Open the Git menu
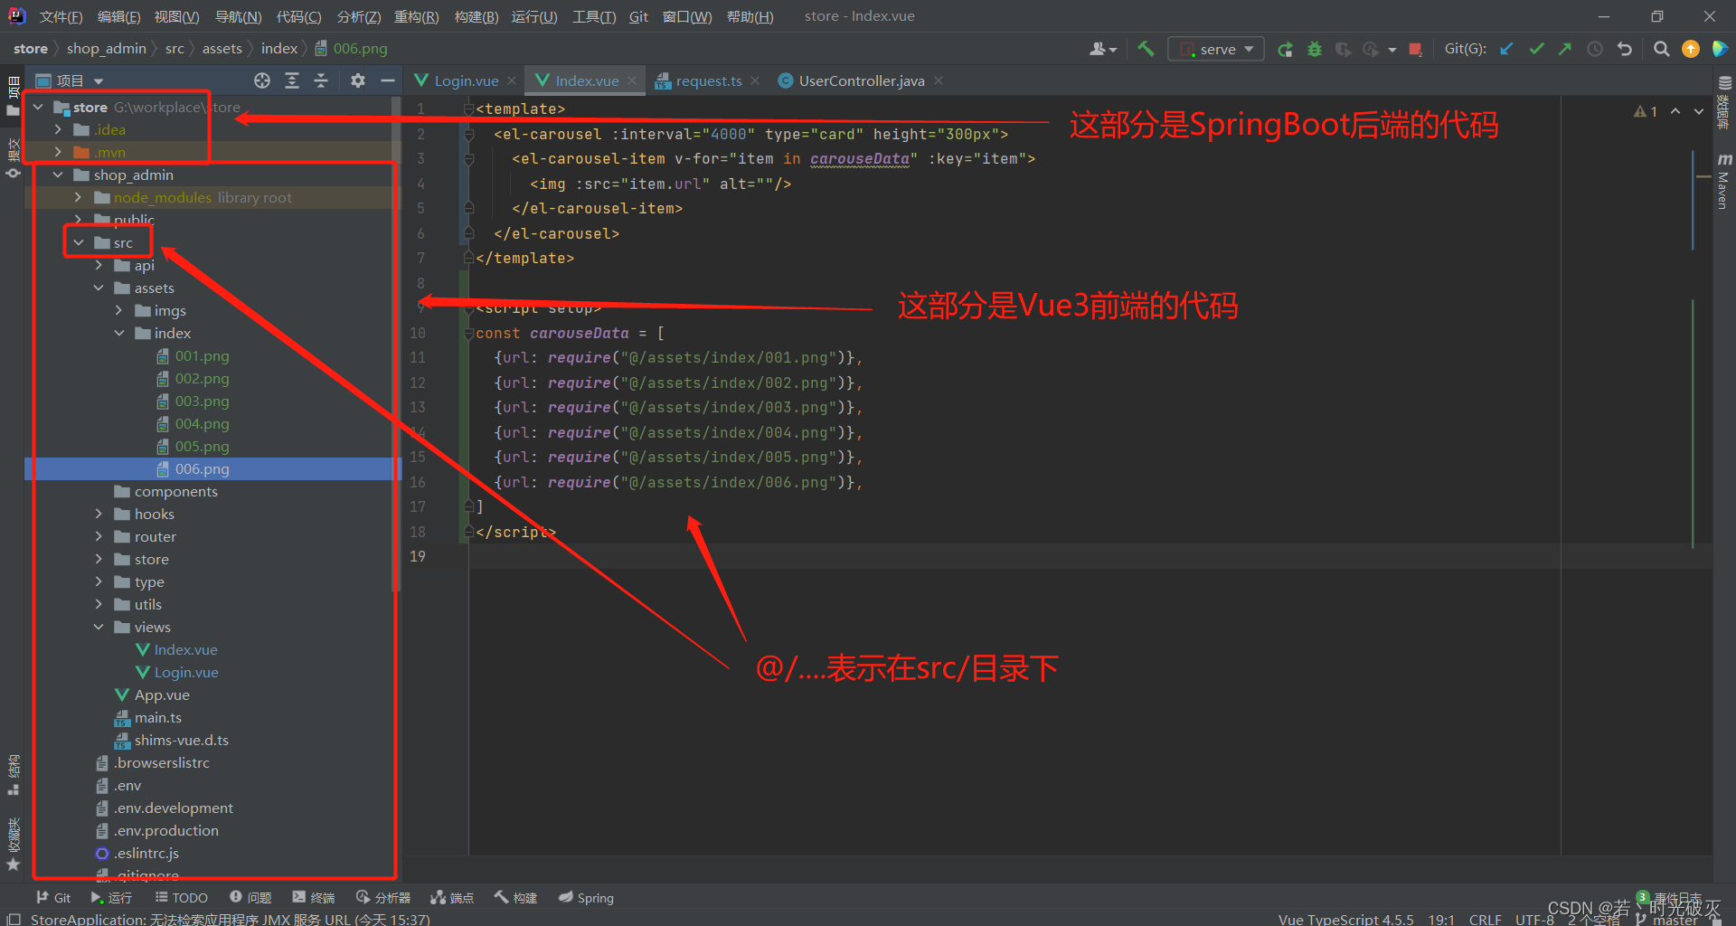The image size is (1736, 926). pyautogui.click(x=638, y=16)
